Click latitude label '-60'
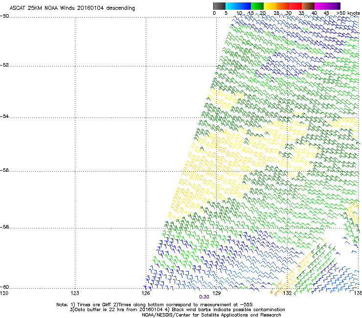Viewport: 362px width, 318px height. point(5,287)
